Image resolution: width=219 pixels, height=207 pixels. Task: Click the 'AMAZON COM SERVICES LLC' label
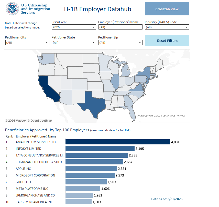(x=36, y=142)
